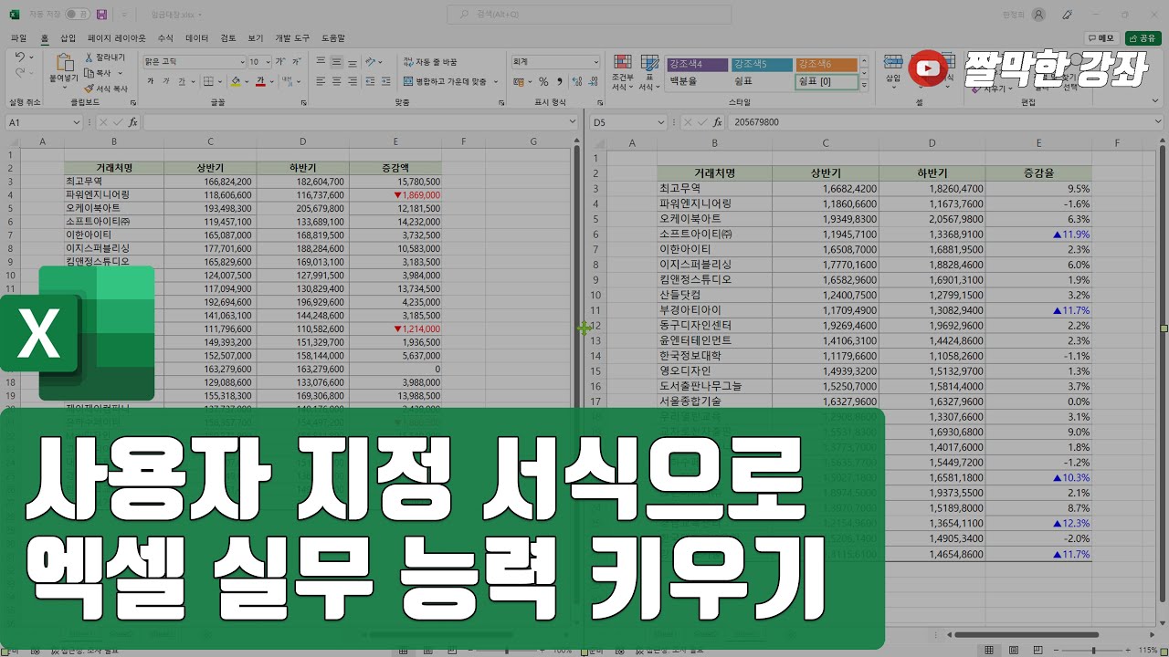Screen dimensions: 1169x657
Task: Open the File (파일) tab
Action: [18, 38]
